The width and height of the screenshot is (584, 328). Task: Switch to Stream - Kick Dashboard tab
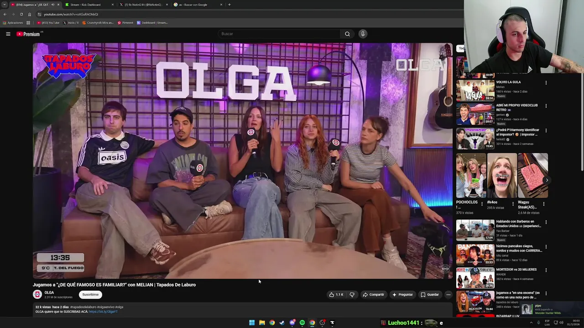tap(89, 5)
